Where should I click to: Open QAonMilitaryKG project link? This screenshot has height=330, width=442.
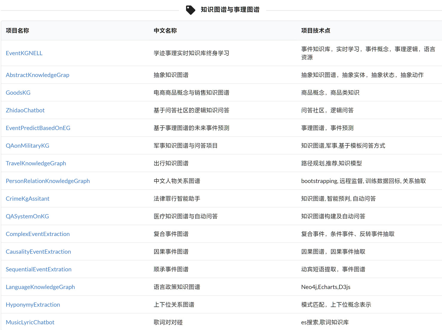tap(27, 146)
